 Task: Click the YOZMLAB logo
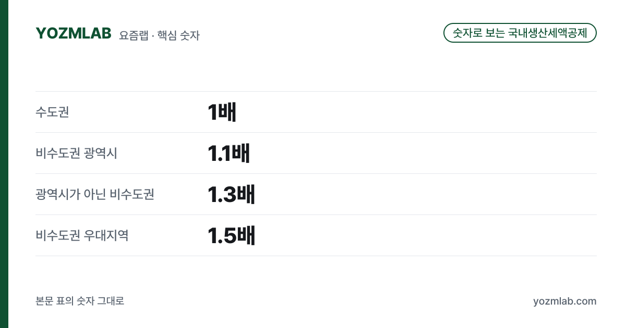point(74,33)
